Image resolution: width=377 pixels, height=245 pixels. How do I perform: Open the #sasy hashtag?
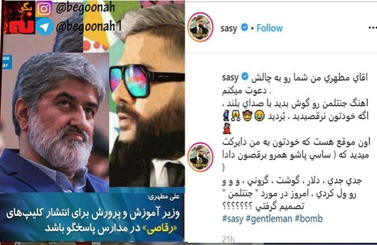(233, 219)
